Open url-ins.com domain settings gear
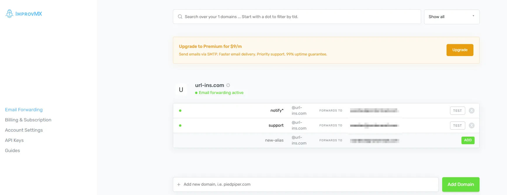The height and width of the screenshot is (195, 507). click(x=228, y=85)
